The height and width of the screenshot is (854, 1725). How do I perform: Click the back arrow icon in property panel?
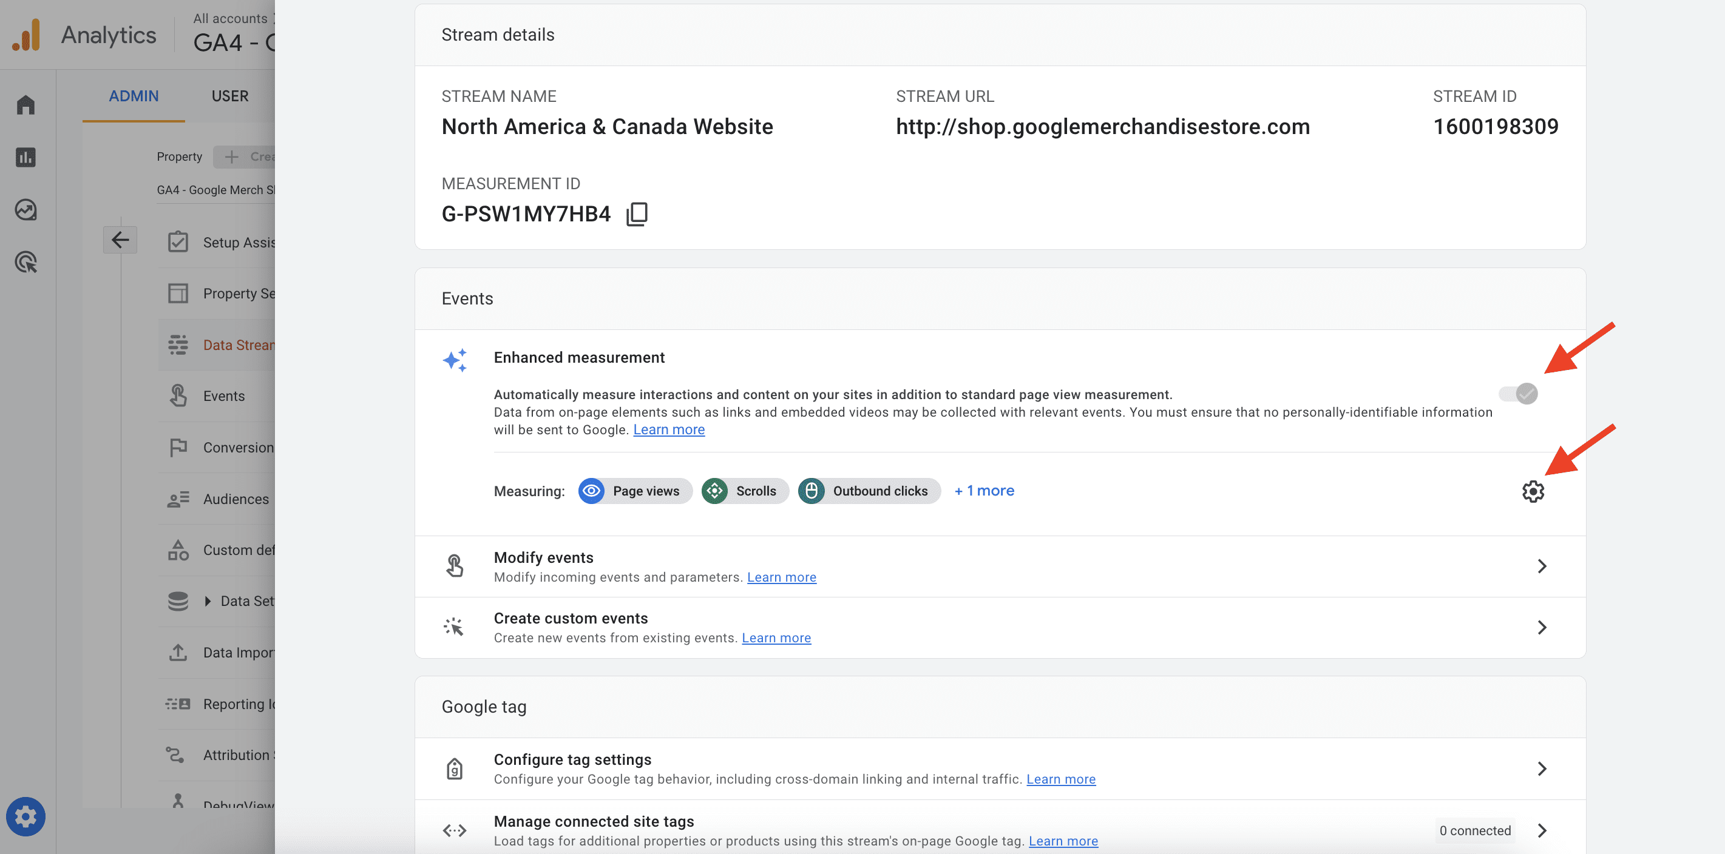120,240
